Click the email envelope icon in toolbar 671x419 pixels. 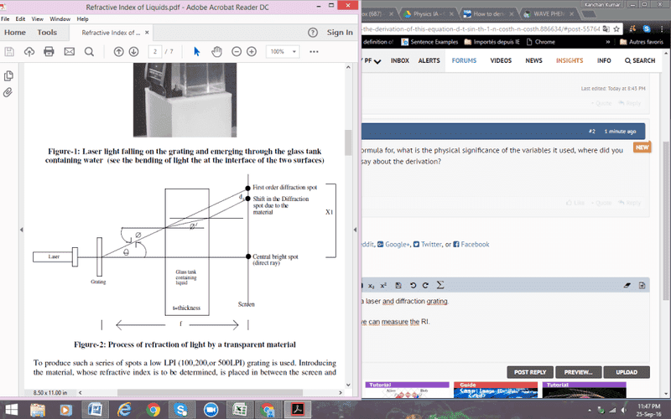[x=69, y=51]
